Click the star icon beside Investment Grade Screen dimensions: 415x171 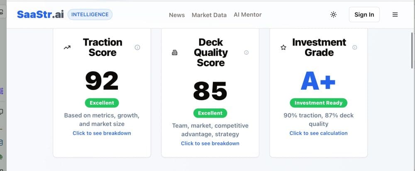(283, 48)
